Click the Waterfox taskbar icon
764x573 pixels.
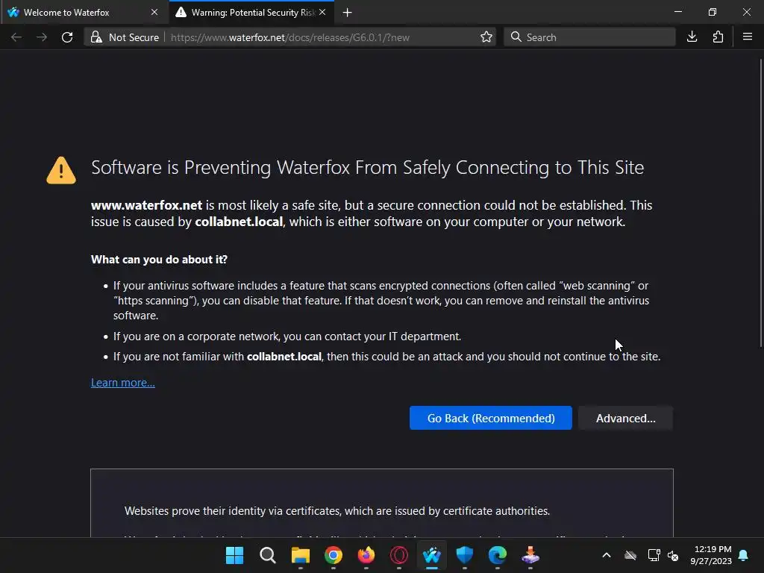coord(432,555)
